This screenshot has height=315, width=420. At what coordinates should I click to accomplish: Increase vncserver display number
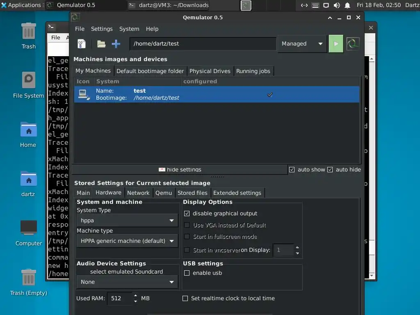[x=297, y=247]
